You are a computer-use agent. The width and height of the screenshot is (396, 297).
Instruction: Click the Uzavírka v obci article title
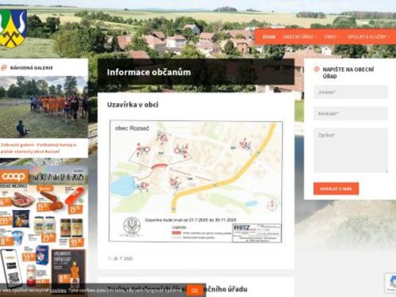[x=133, y=105]
